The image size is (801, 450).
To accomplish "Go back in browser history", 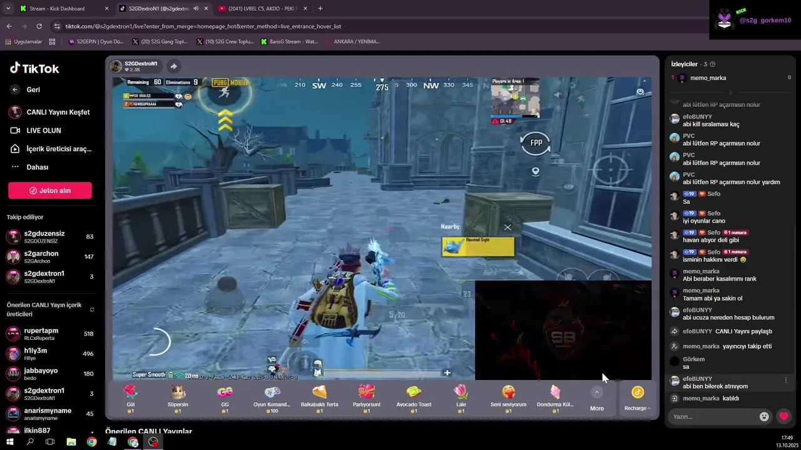I will [9, 26].
